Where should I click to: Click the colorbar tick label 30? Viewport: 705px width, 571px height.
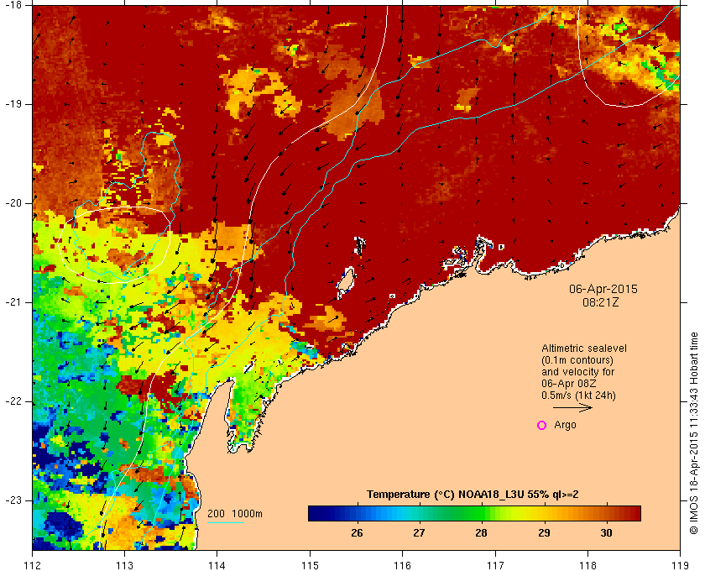click(x=606, y=532)
